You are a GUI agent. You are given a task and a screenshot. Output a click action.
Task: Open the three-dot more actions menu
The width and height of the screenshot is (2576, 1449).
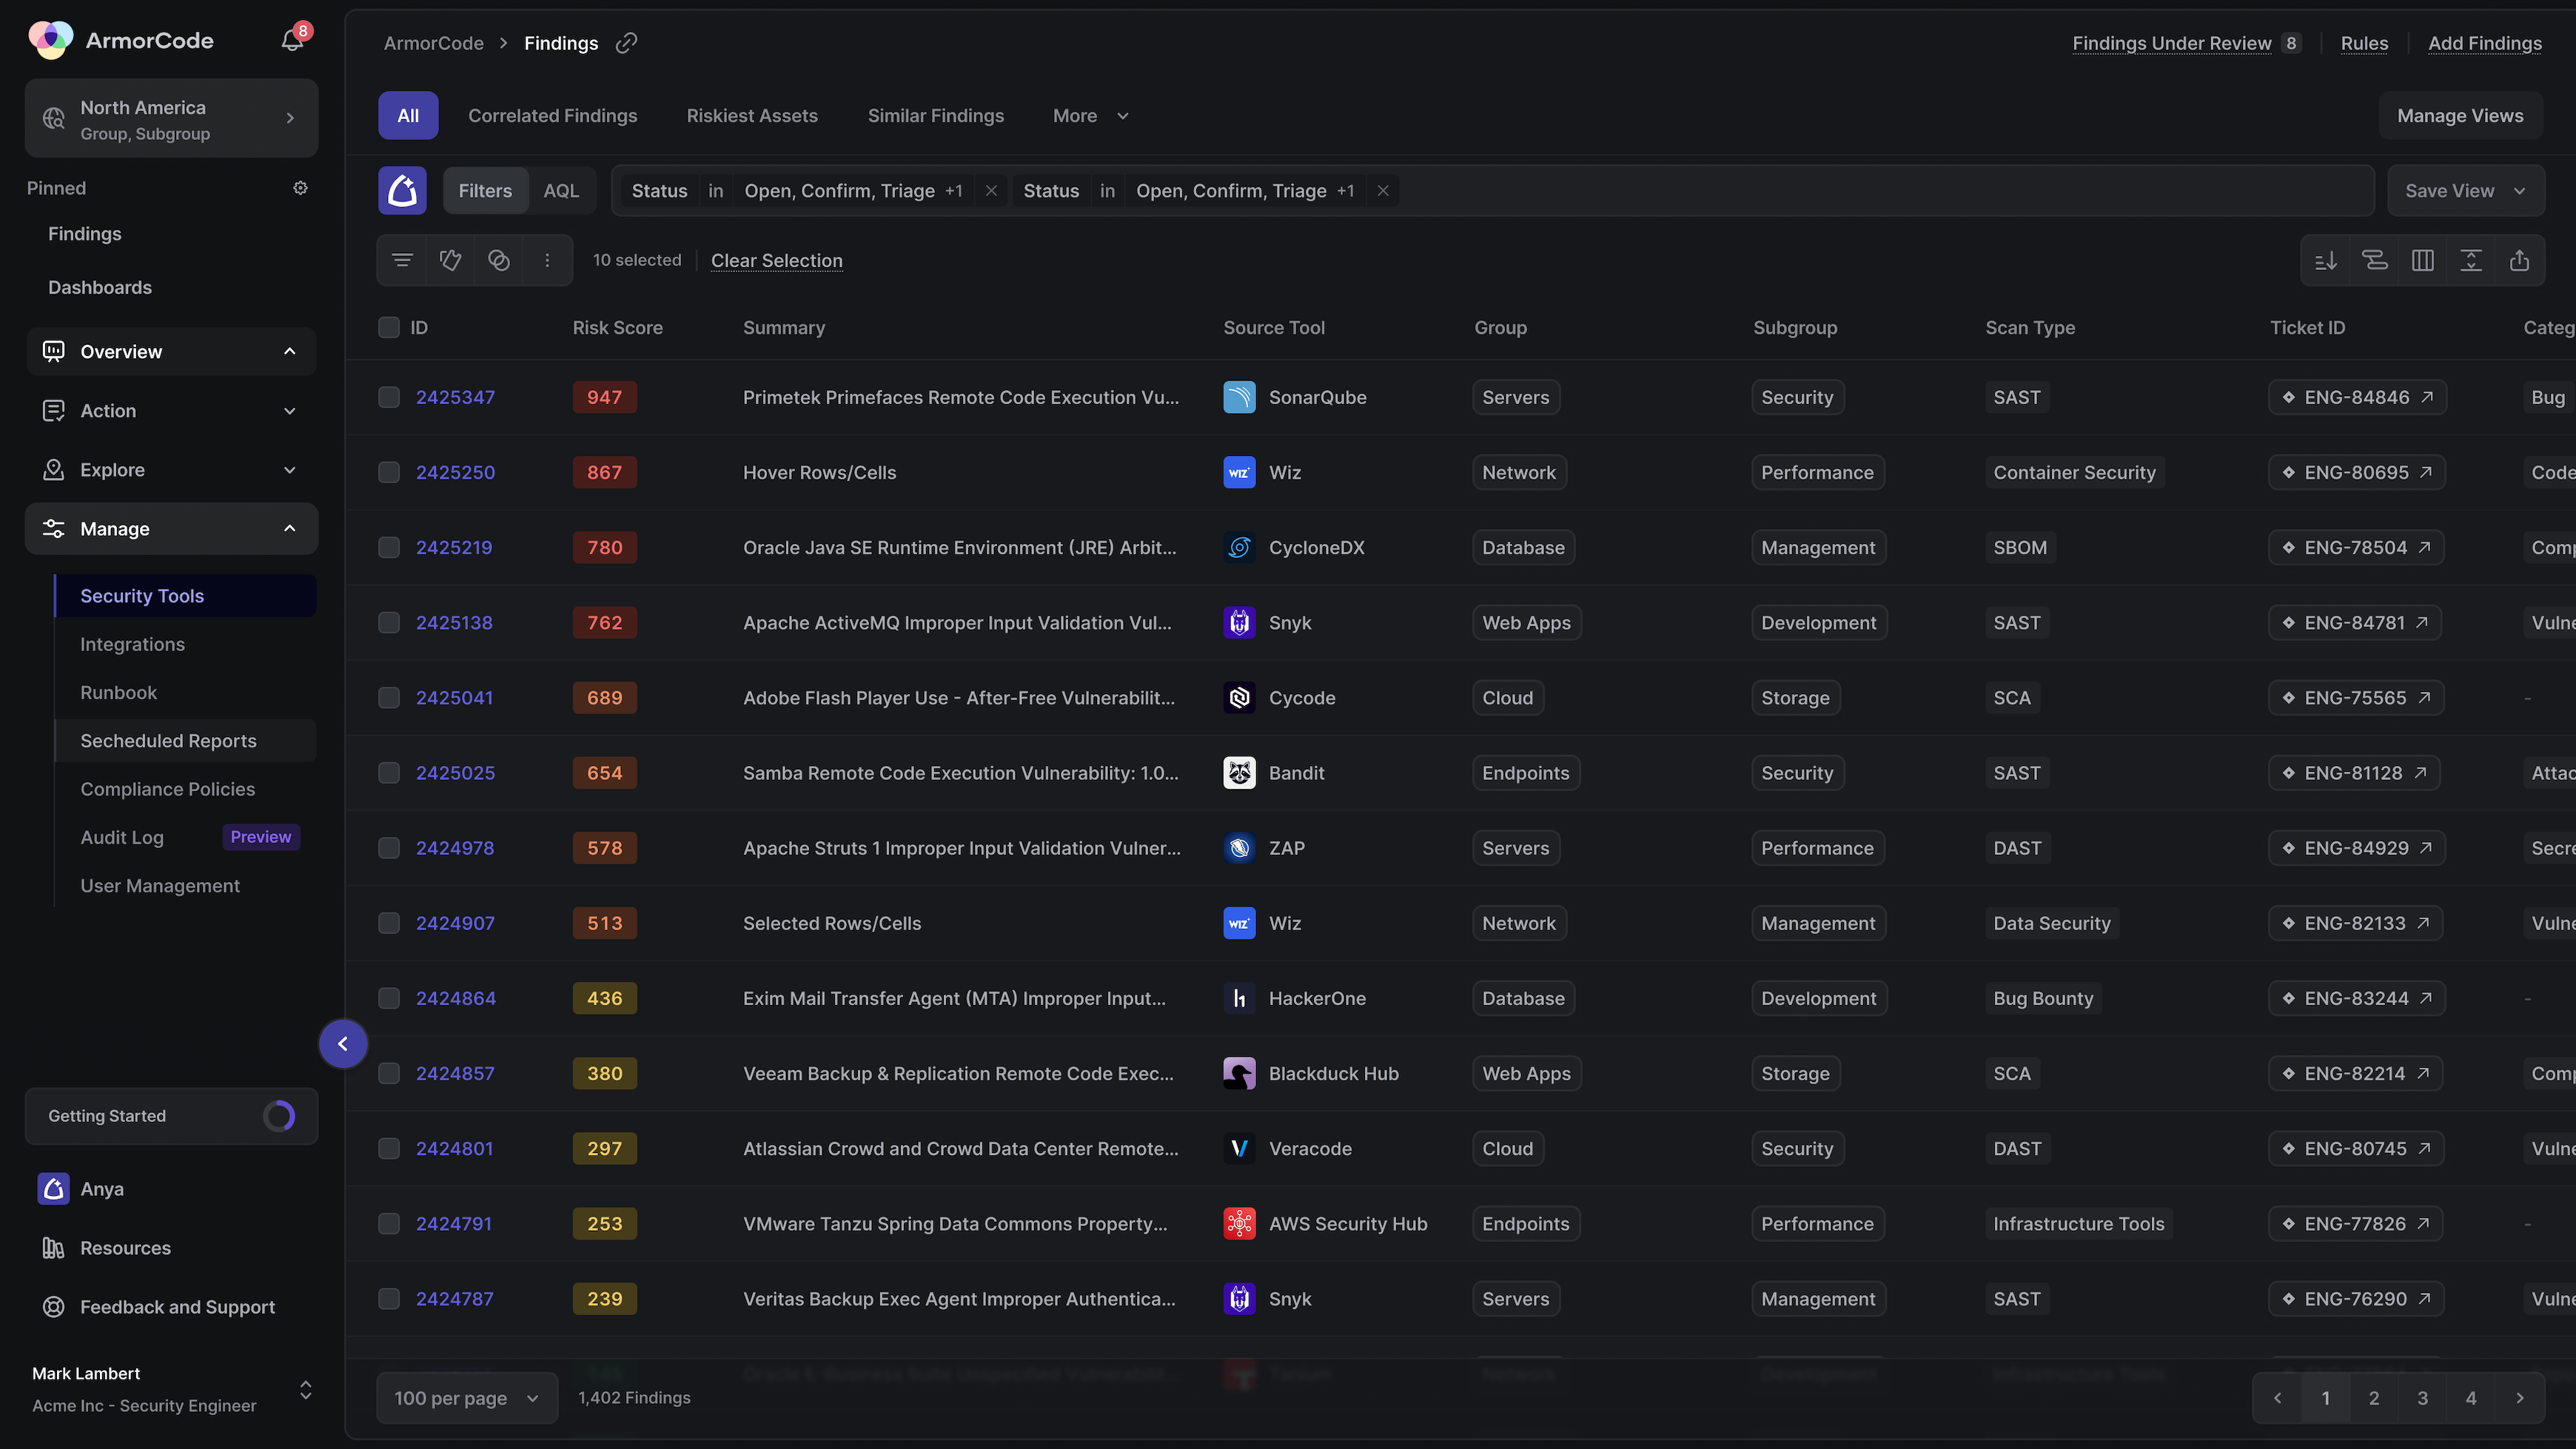[x=547, y=260]
